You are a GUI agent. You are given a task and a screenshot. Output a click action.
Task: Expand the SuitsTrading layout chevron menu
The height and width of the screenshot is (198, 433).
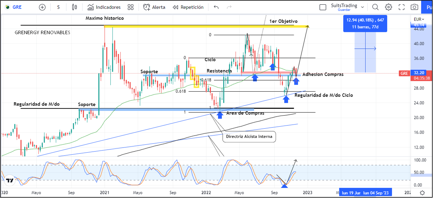pyautogui.click(x=363, y=7)
